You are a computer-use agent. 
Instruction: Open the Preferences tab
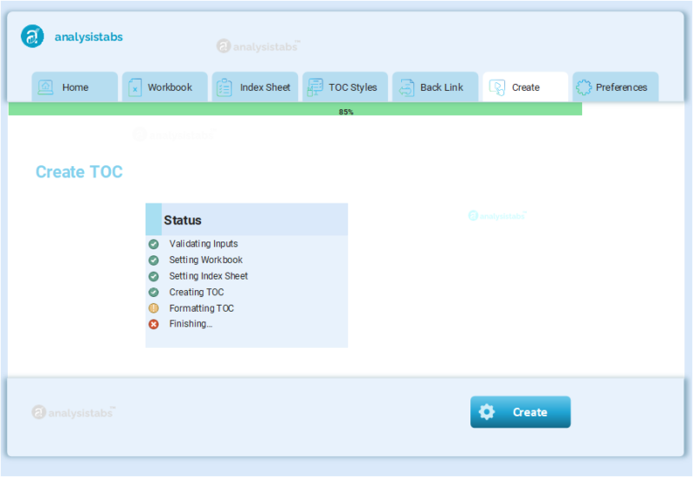coord(620,87)
